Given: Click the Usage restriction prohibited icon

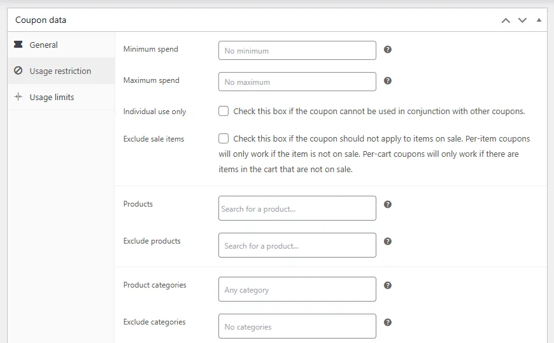Looking at the screenshot, I should click(x=18, y=70).
